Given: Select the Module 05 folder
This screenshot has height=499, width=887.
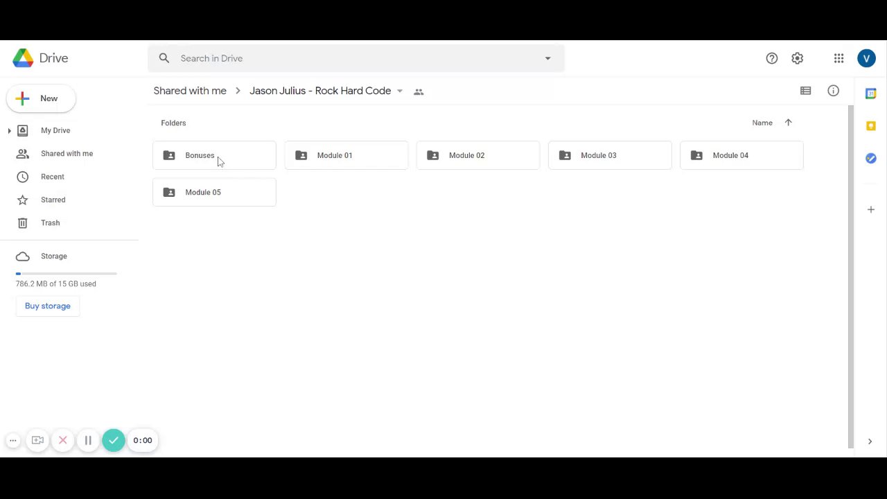Looking at the screenshot, I should (x=214, y=192).
